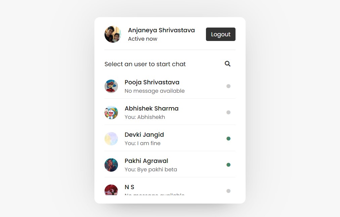Click the N S user's red avatar

[111, 190]
